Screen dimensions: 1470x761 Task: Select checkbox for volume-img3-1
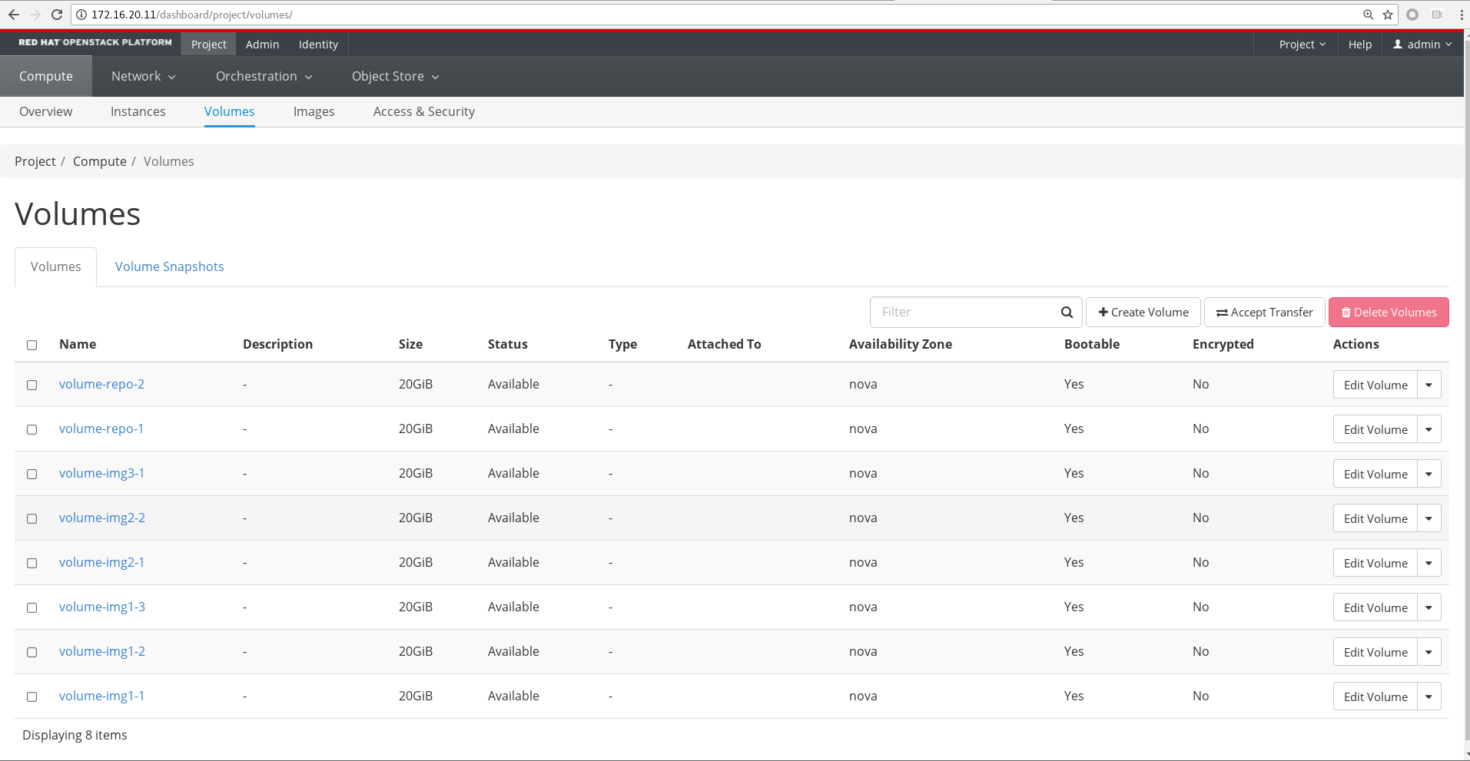(32, 474)
